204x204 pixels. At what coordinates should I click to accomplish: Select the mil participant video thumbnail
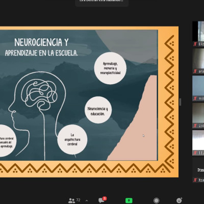198,88
